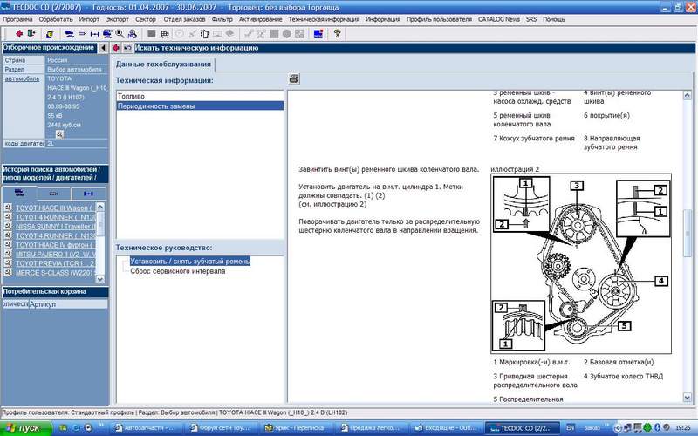Switch to passenger car history tab

[x=19, y=193]
